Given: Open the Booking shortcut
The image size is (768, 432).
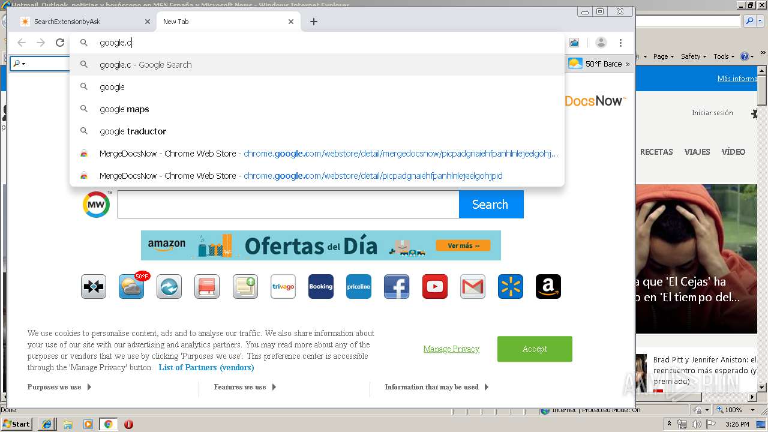Looking at the screenshot, I should pyautogui.click(x=321, y=287).
